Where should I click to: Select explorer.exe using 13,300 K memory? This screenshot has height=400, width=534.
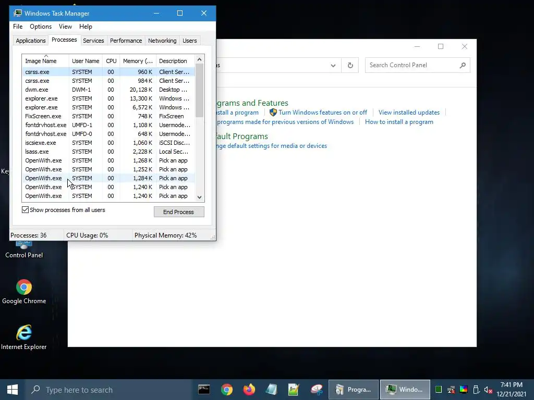[x=108, y=98]
